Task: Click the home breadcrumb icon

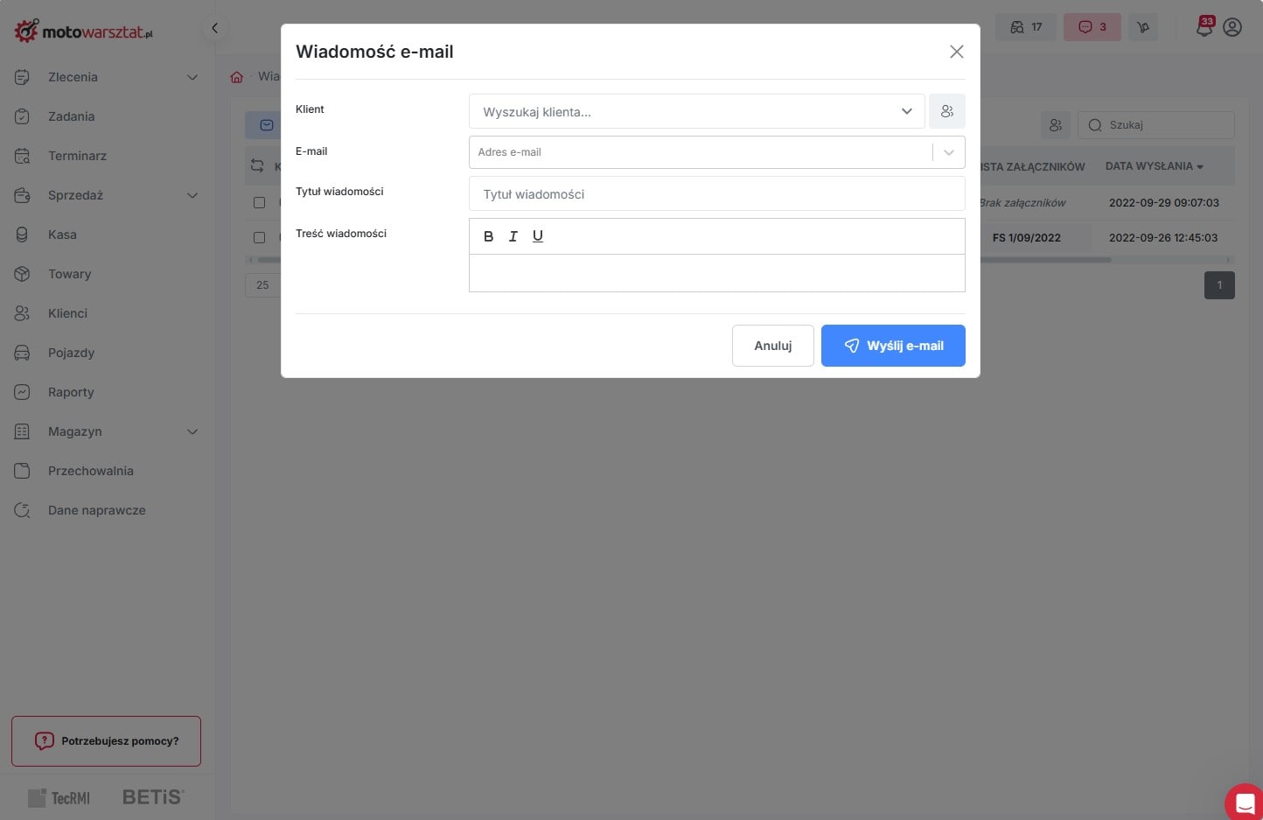Action: point(236,77)
